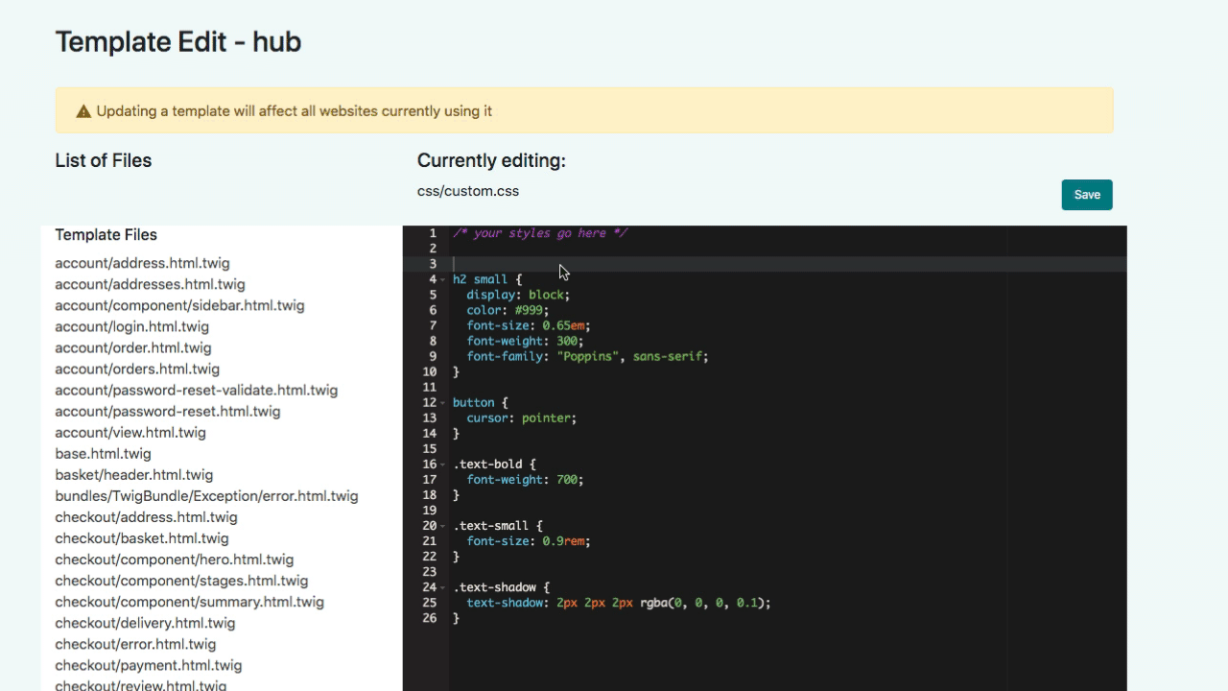Click the text-shadow rgba code line
The image size is (1228, 691).
coord(619,603)
